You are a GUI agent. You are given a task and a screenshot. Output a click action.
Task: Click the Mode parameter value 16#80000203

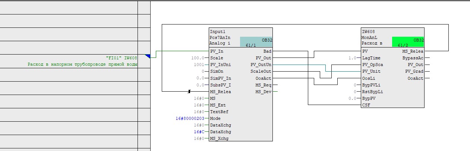[x=190, y=118]
